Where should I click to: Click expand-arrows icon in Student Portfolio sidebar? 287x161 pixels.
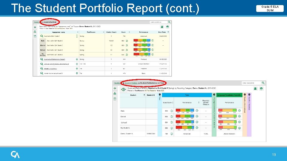coord(35,27)
